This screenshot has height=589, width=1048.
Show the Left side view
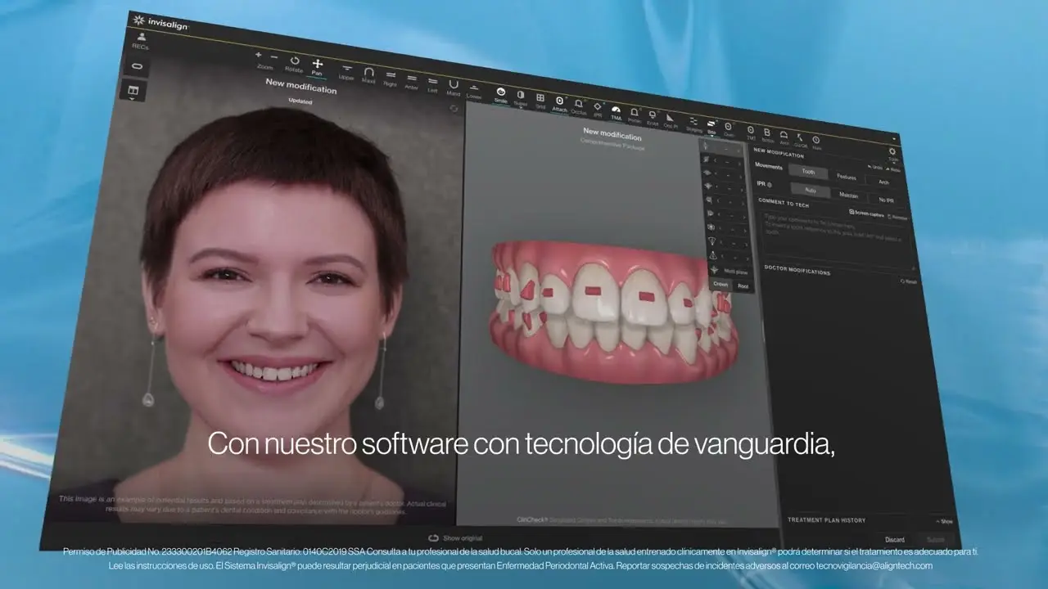433,85
